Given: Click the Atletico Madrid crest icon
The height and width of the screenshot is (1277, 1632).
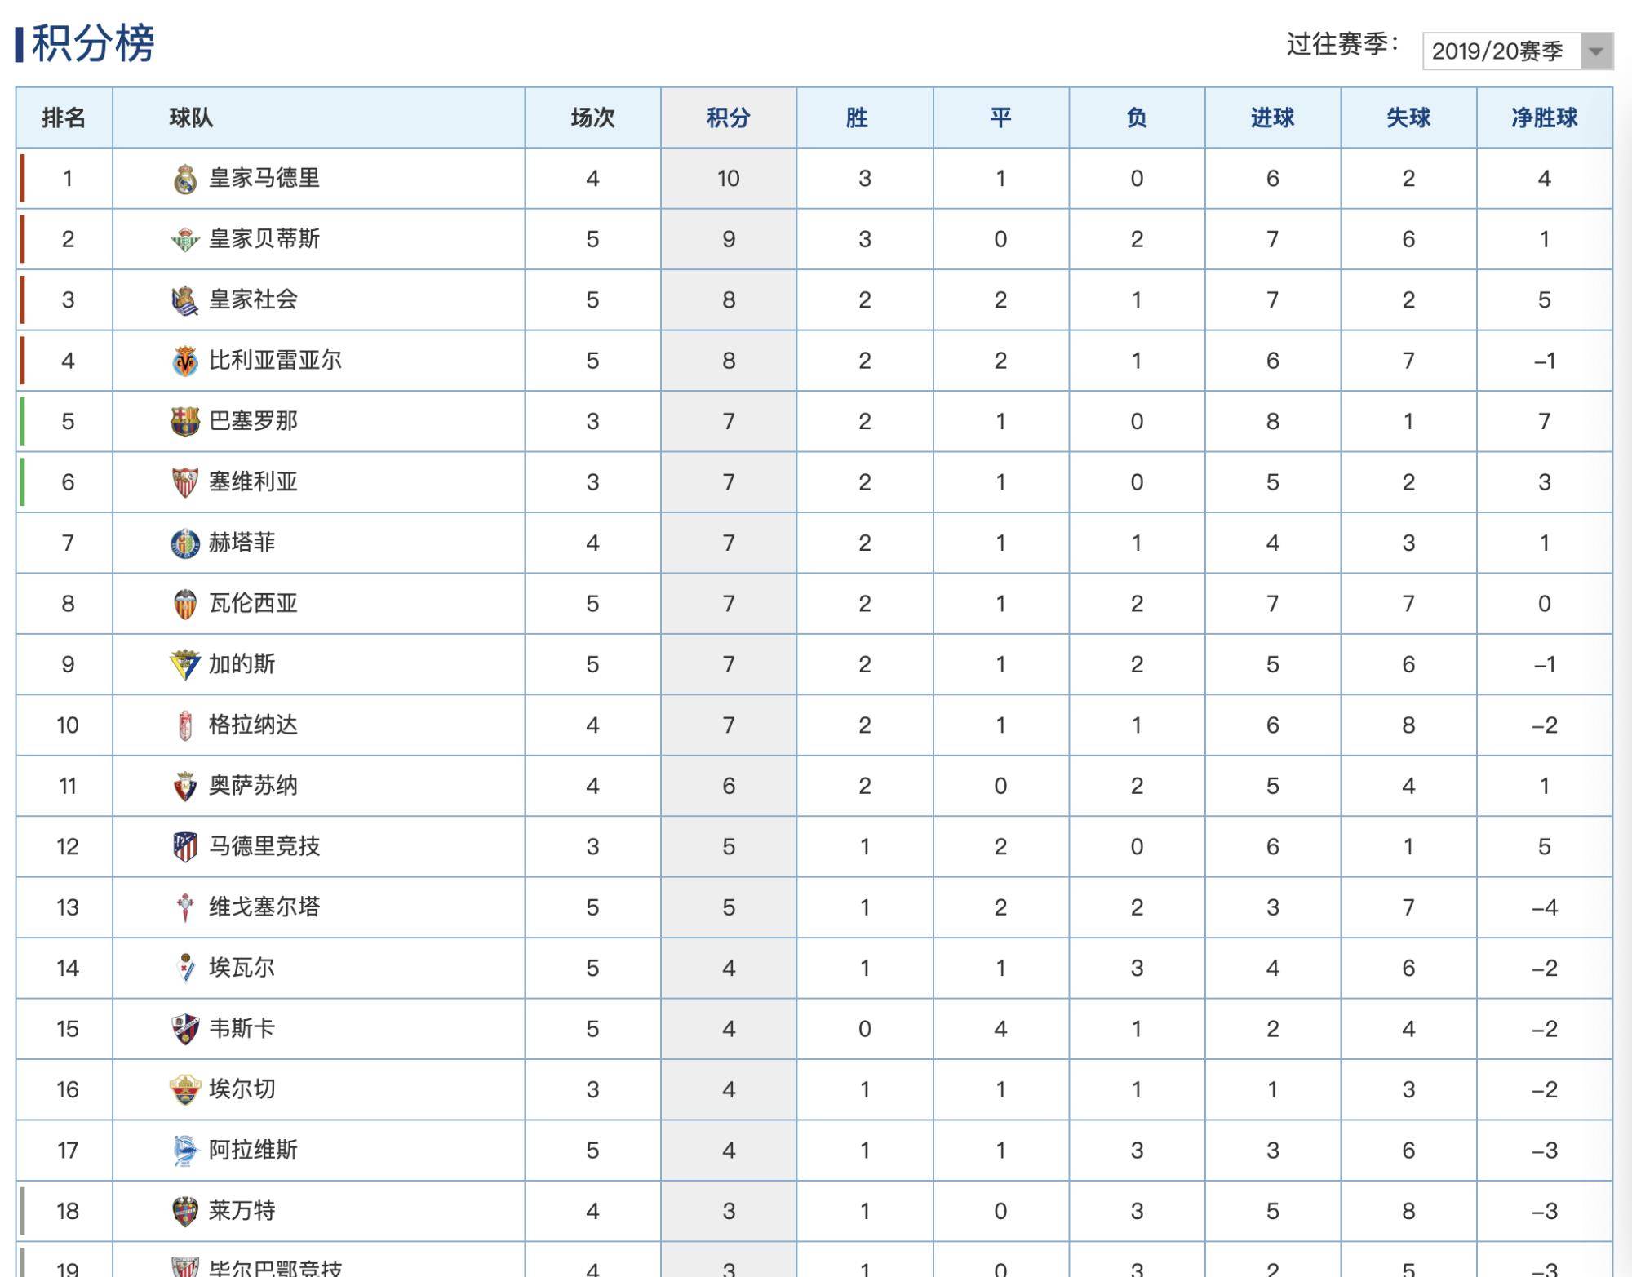Looking at the screenshot, I should 185,847.
